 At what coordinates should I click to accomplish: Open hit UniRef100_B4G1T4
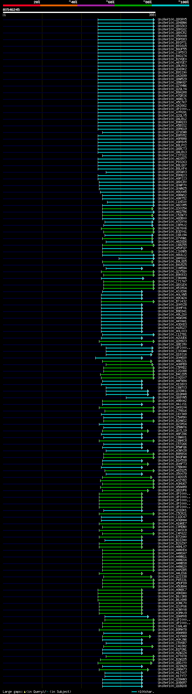[x=172, y=56]
